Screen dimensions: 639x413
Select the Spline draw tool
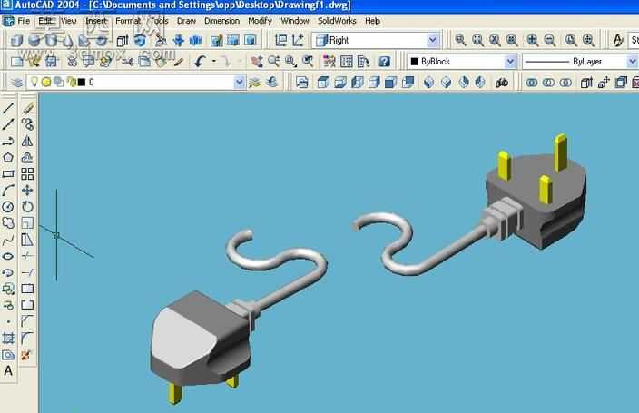[x=8, y=240]
